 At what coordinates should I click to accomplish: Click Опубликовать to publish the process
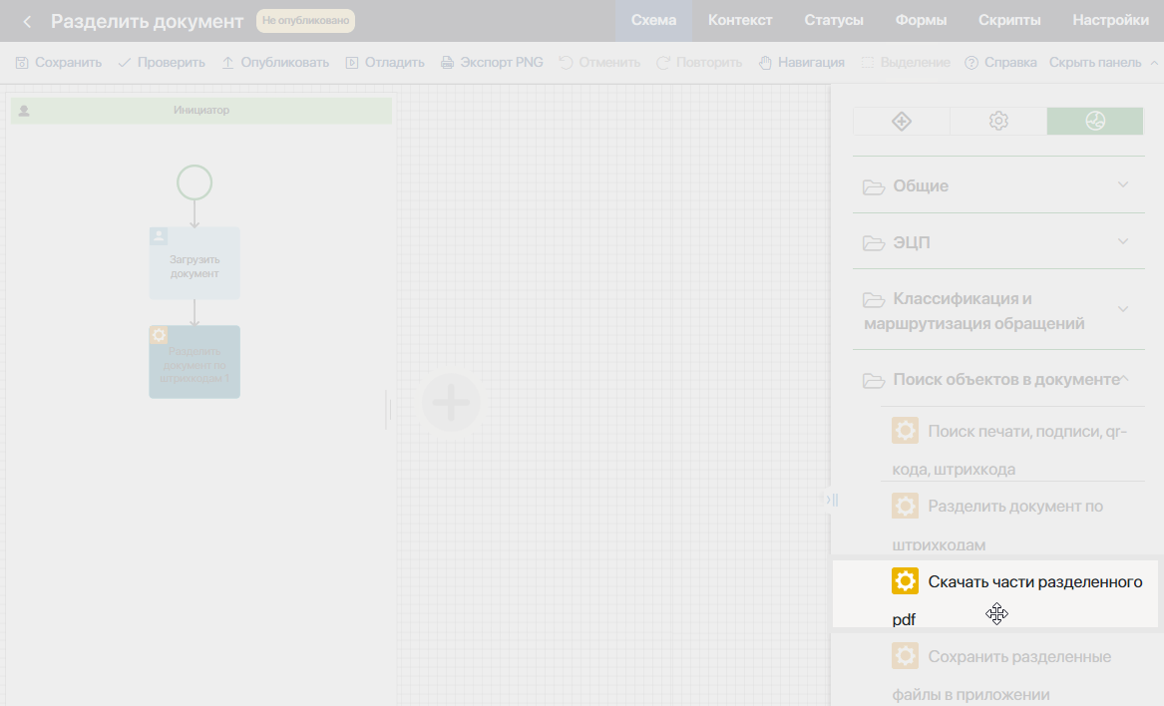tap(275, 63)
